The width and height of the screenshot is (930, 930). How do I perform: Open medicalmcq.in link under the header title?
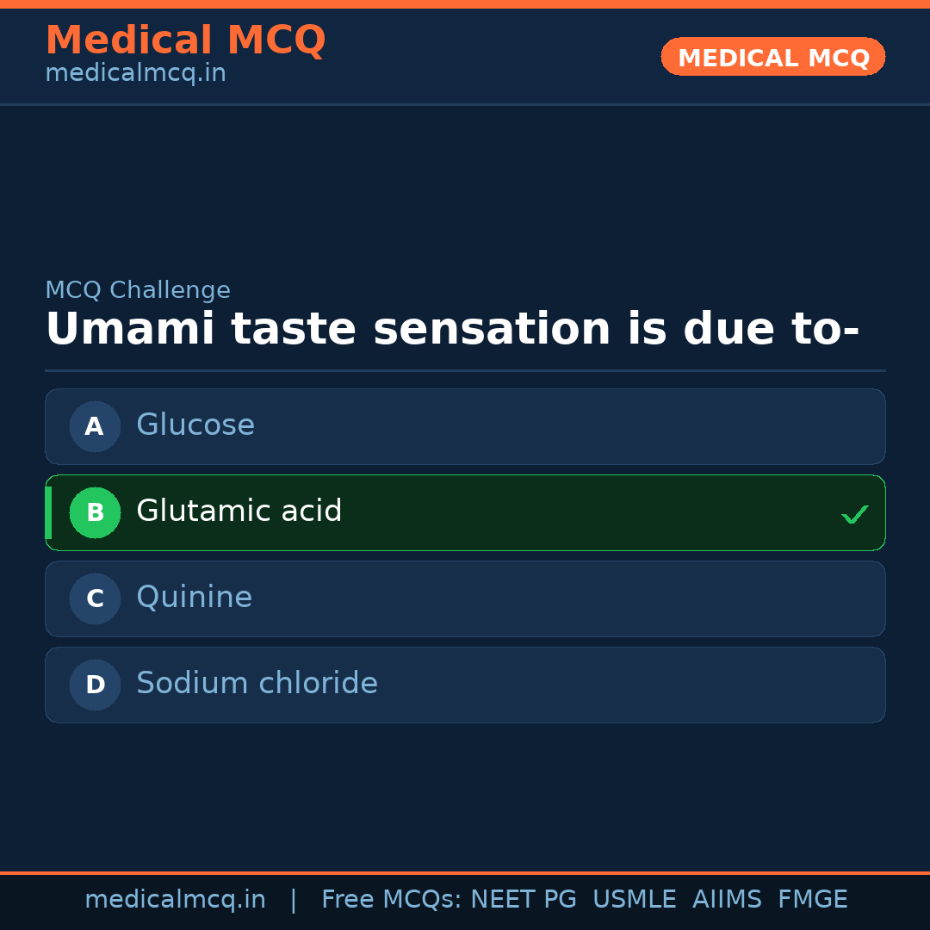(135, 74)
